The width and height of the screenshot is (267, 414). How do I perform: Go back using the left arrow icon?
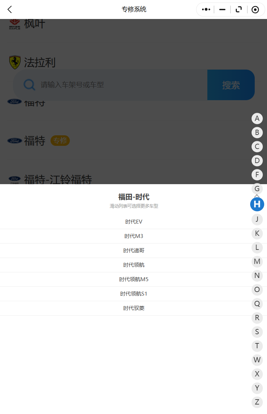pos(10,9)
